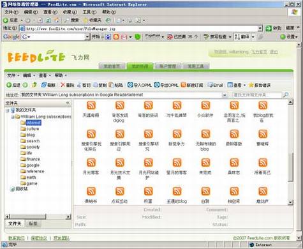Select the google folder in tree
The width and height of the screenshot is (303, 249).
tap(33, 165)
